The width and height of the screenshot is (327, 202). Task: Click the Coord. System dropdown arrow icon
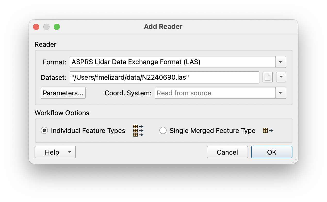click(281, 93)
